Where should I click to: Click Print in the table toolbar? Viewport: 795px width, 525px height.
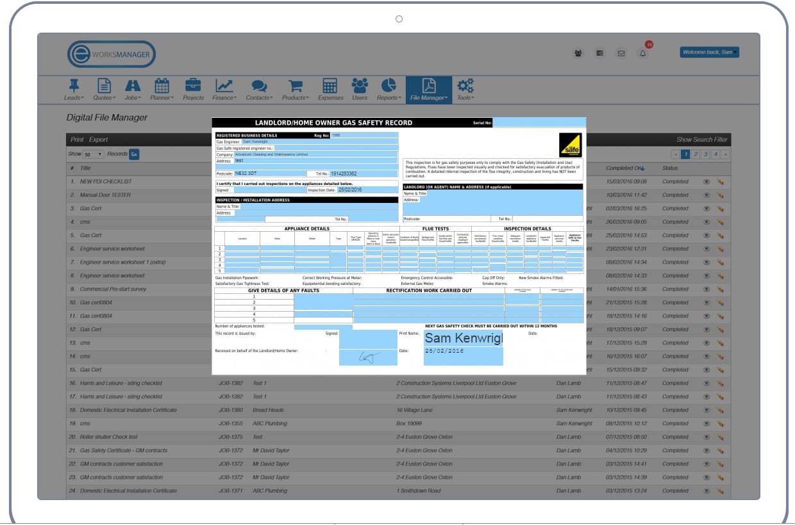77,140
